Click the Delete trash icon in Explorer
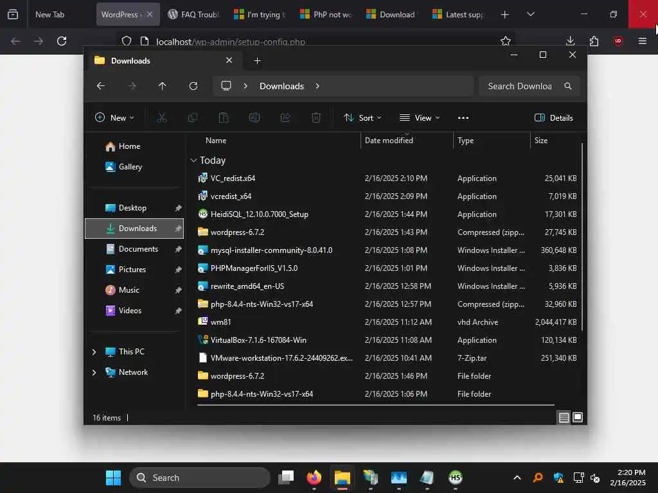658x493 pixels. tap(316, 118)
